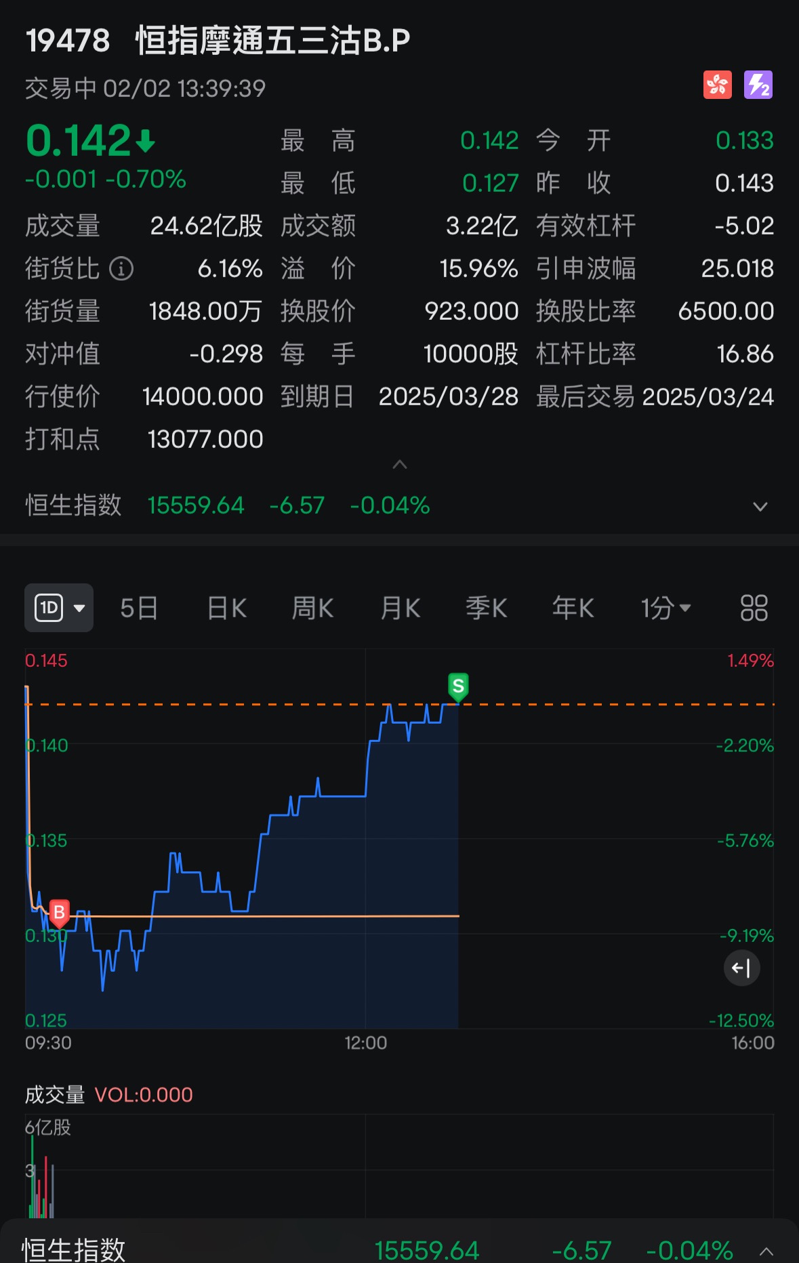Image resolution: width=799 pixels, height=1263 pixels.
Task: Tap the -12.50% chart axis label
Action: 741,1020
